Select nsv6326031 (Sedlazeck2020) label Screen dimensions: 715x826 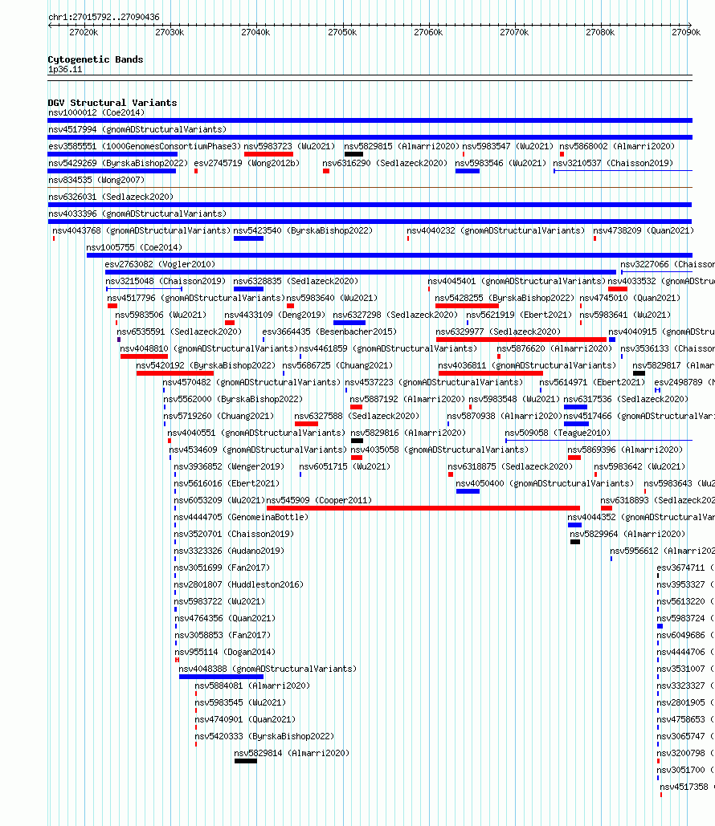111,197
